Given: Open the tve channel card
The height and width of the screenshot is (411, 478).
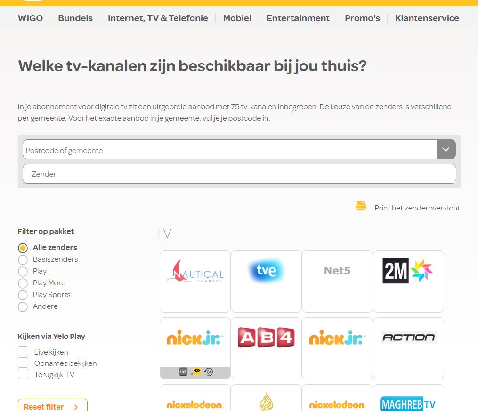Looking at the screenshot, I should coord(266,282).
